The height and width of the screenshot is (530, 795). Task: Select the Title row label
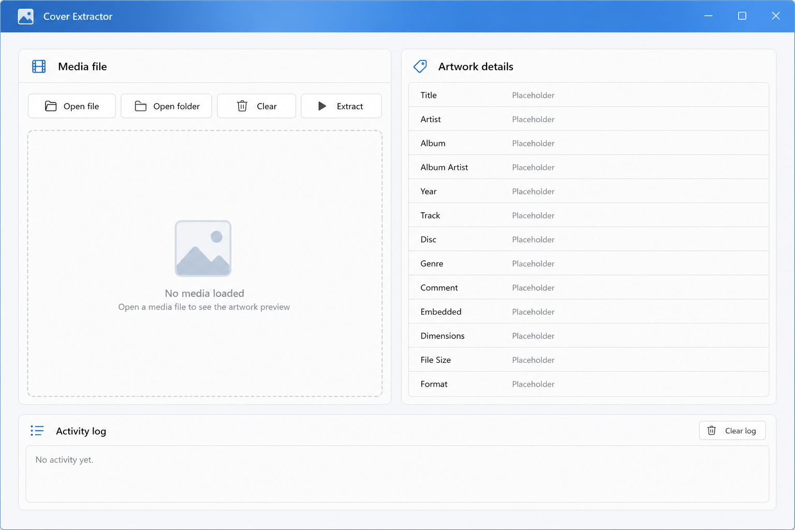point(429,95)
